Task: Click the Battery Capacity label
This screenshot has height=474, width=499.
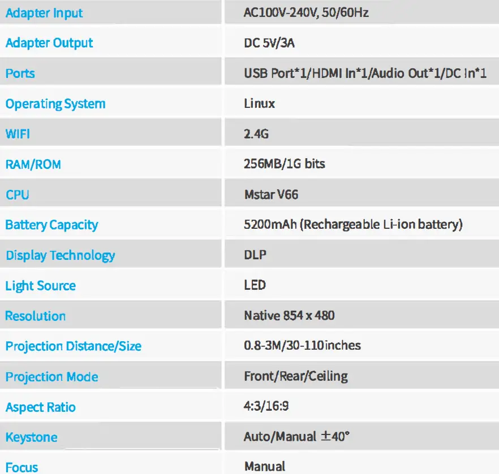Action: click(x=51, y=225)
